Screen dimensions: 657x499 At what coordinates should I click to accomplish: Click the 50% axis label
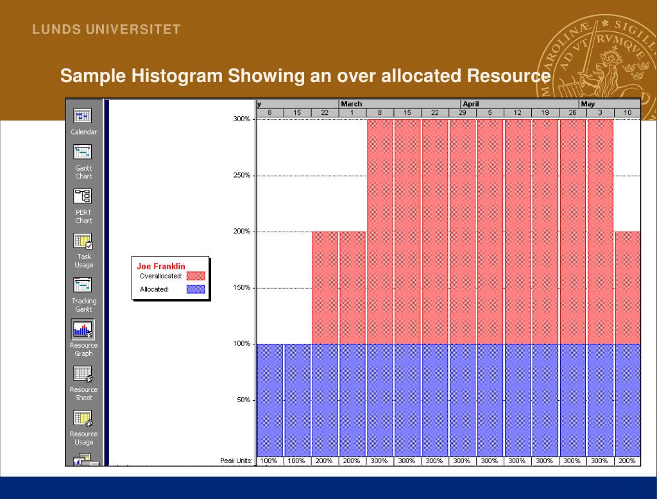pos(243,400)
